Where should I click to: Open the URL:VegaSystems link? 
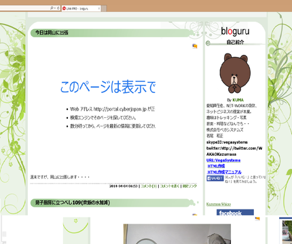[223, 160]
